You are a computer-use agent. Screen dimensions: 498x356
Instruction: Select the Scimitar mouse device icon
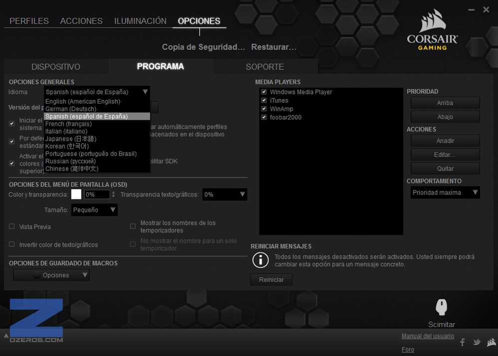tap(441, 307)
